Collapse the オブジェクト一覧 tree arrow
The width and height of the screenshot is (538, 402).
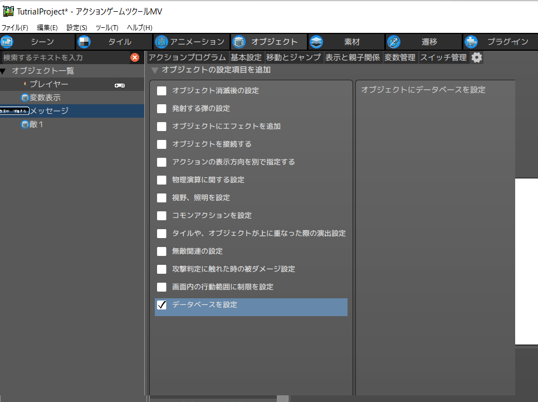[x=3, y=71]
